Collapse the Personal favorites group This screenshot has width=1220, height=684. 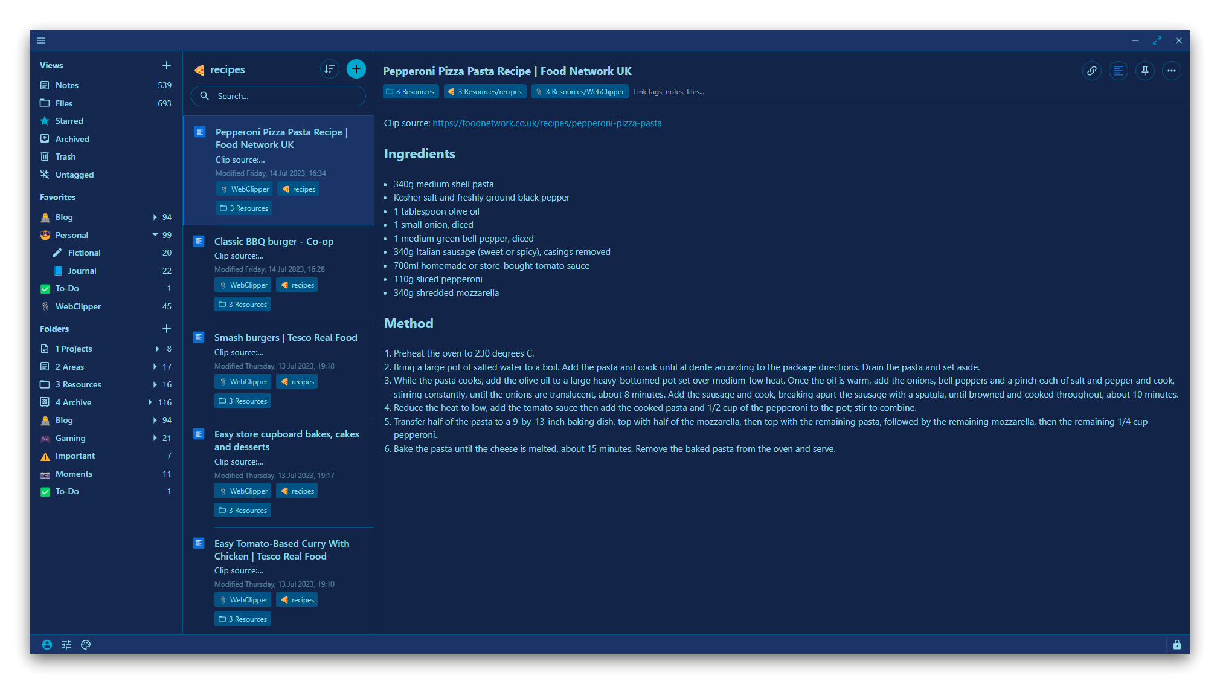pyautogui.click(x=155, y=235)
